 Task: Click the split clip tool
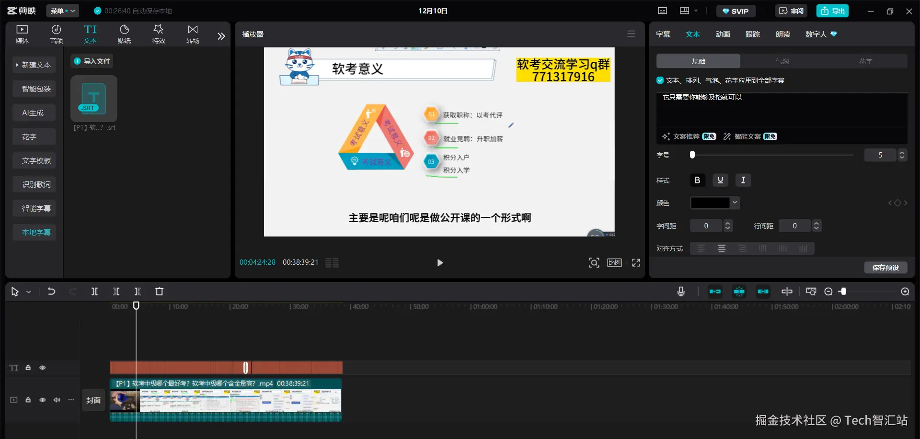point(94,292)
